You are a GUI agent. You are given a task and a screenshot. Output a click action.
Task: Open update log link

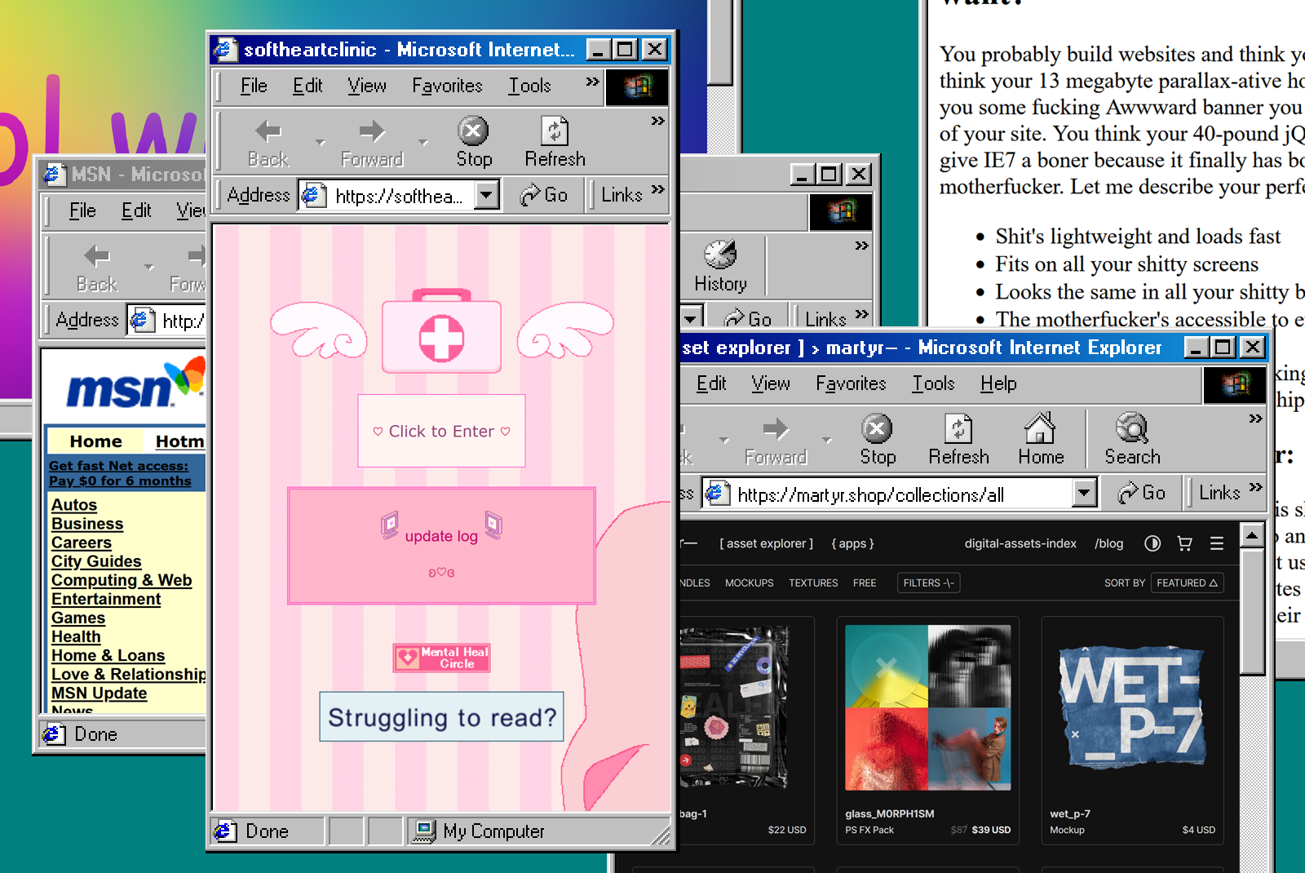[x=441, y=536]
